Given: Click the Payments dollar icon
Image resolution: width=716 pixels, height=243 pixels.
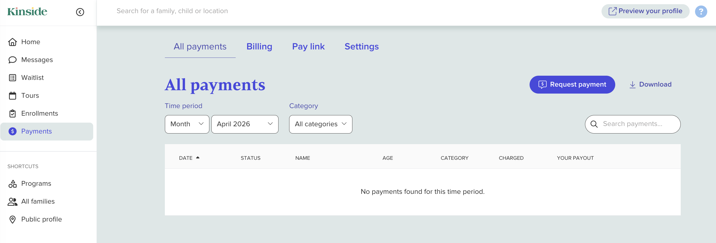Looking at the screenshot, I should (x=12, y=131).
